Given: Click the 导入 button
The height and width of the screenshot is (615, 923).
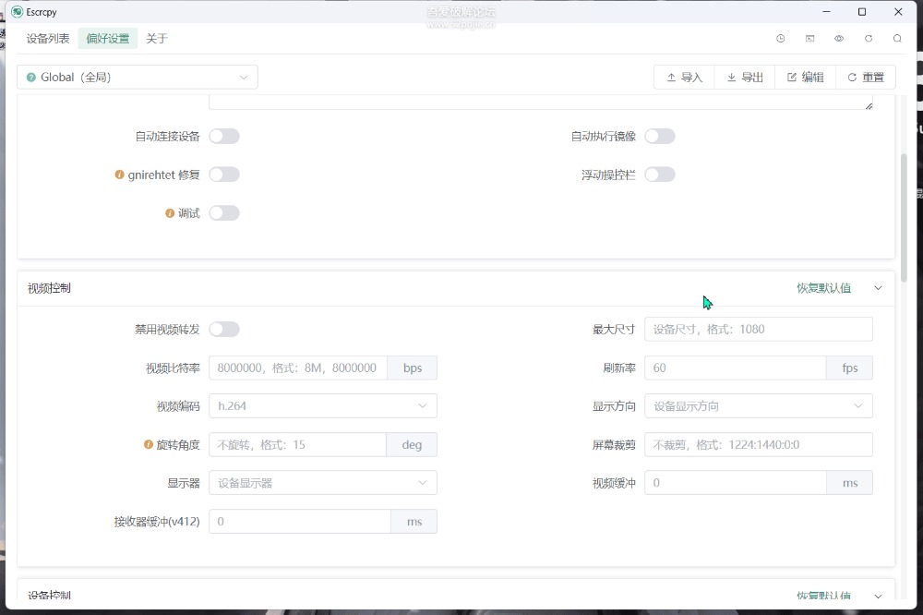Looking at the screenshot, I should pos(684,78).
